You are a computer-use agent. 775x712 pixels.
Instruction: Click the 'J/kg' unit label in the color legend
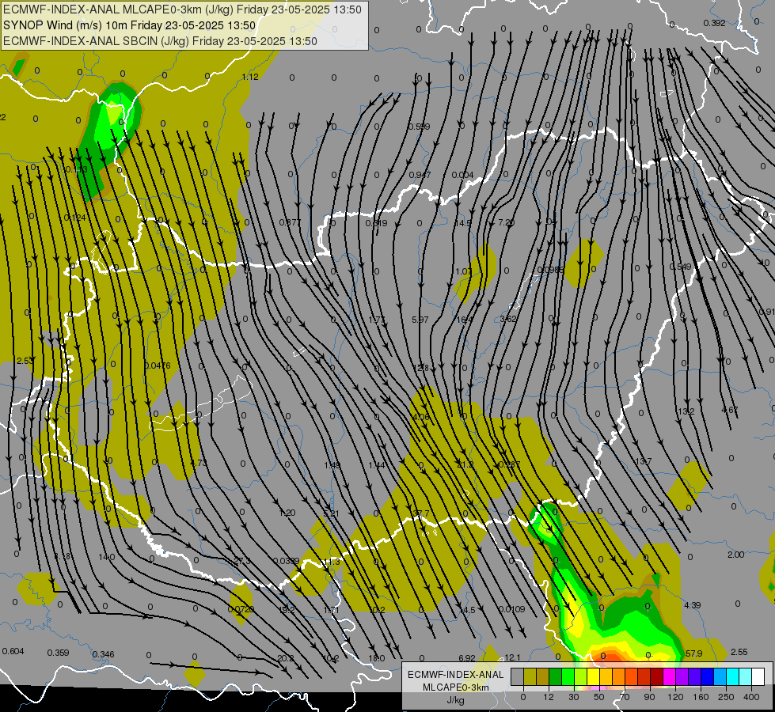click(x=455, y=699)
